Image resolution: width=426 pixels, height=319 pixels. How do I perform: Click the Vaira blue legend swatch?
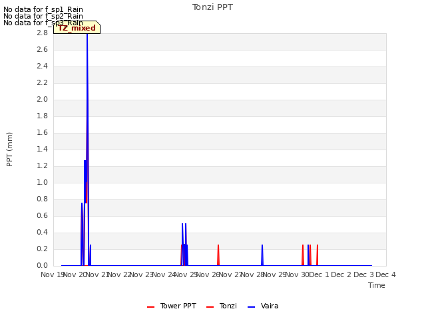pos(252,307)
